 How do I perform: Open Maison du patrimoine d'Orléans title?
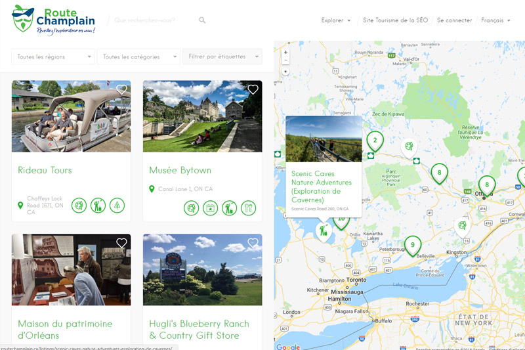click(x=65, y=330)
